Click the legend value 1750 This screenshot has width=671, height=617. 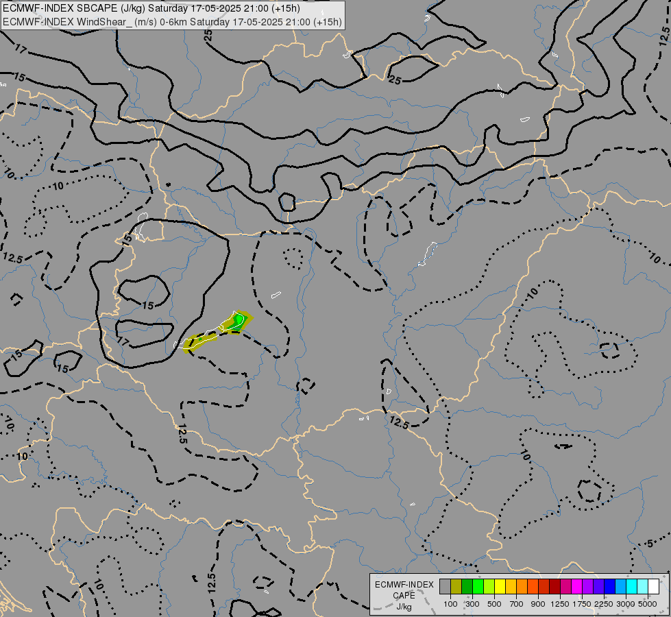click(x=582, y=604)
